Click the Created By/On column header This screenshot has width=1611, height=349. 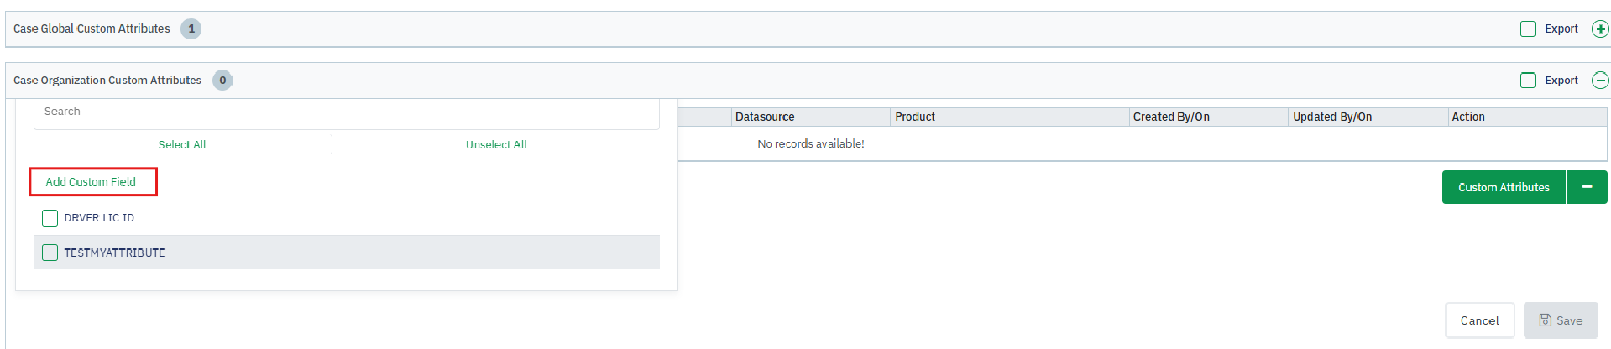tap(1171, 117)
